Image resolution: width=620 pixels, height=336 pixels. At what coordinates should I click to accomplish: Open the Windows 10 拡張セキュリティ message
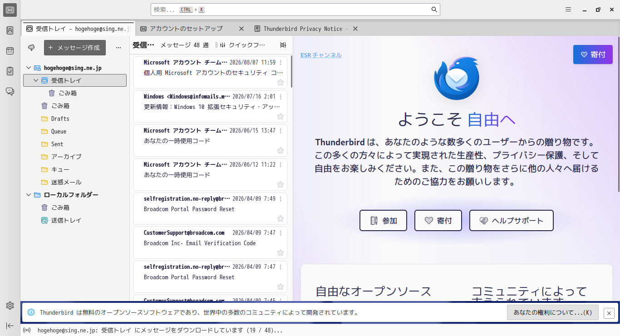tap(210, 107)
